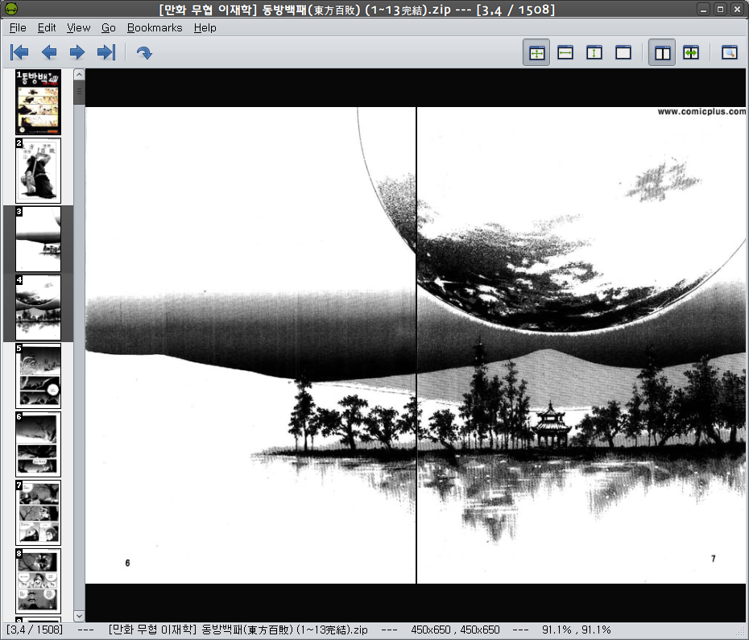Click the 91.1% , 91.1% zoom text

click(576, 630)
